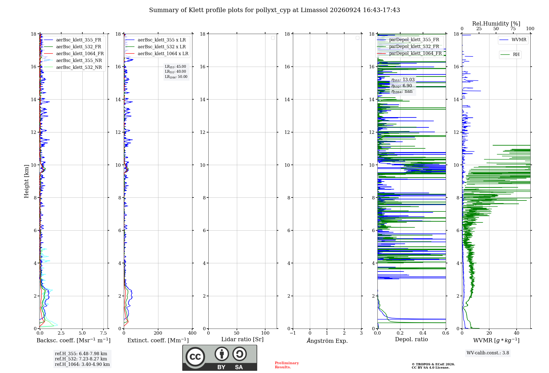This screenshot has width=549, height=373.
Task: Click the © TROPOS & ECoE 2026 copyright text
Action: pos(433,364)
